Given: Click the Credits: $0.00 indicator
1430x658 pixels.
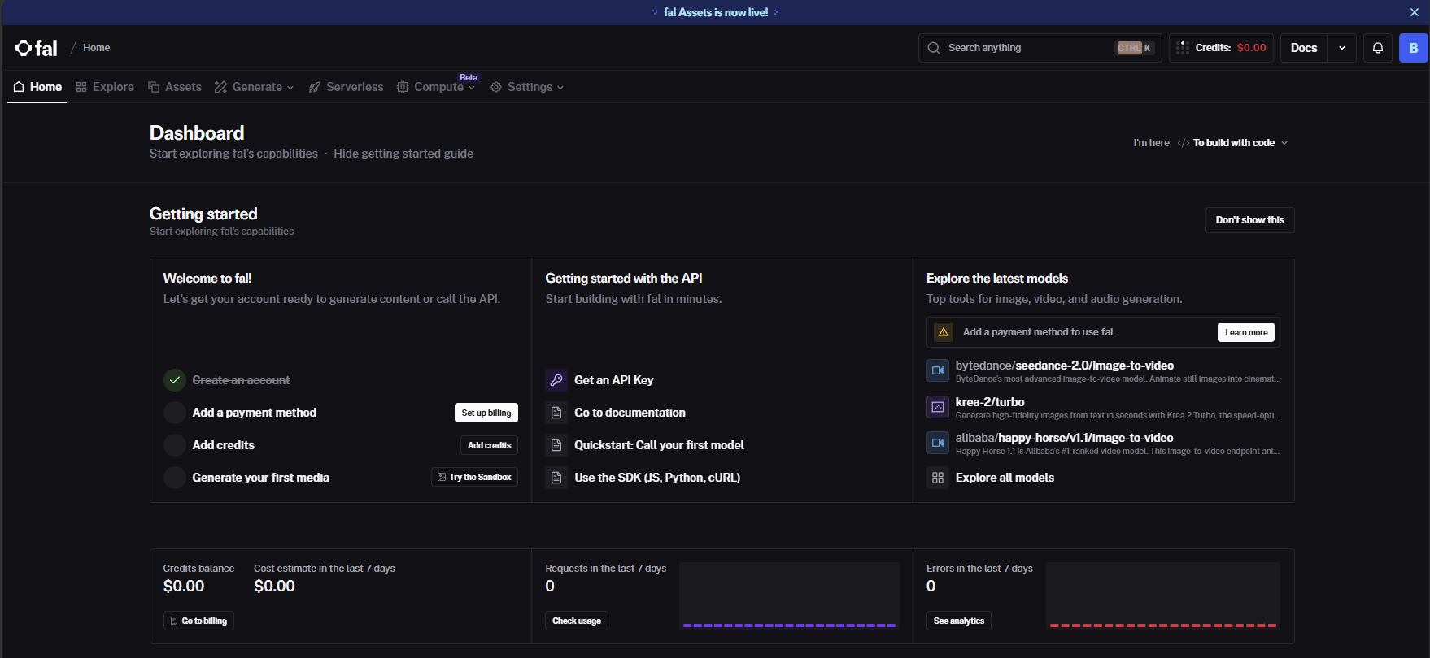Looking at the screenshot, I should [x=1222, y=48].
